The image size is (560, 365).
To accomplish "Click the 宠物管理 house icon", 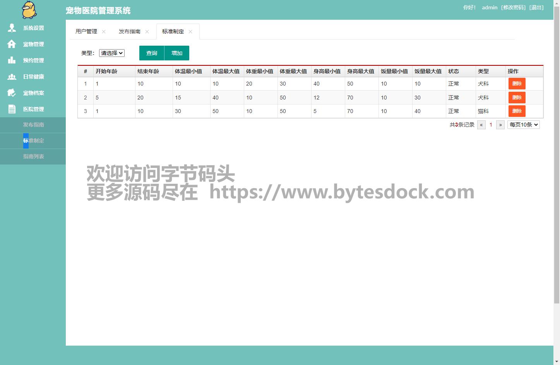I will pos(12,44).
